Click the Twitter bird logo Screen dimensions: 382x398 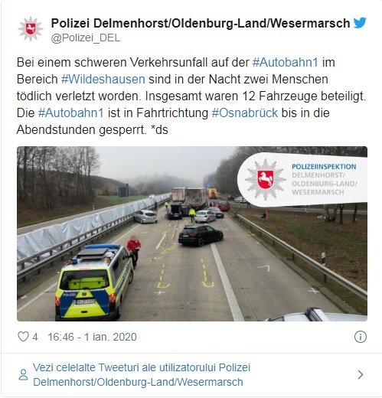(360, 23)
